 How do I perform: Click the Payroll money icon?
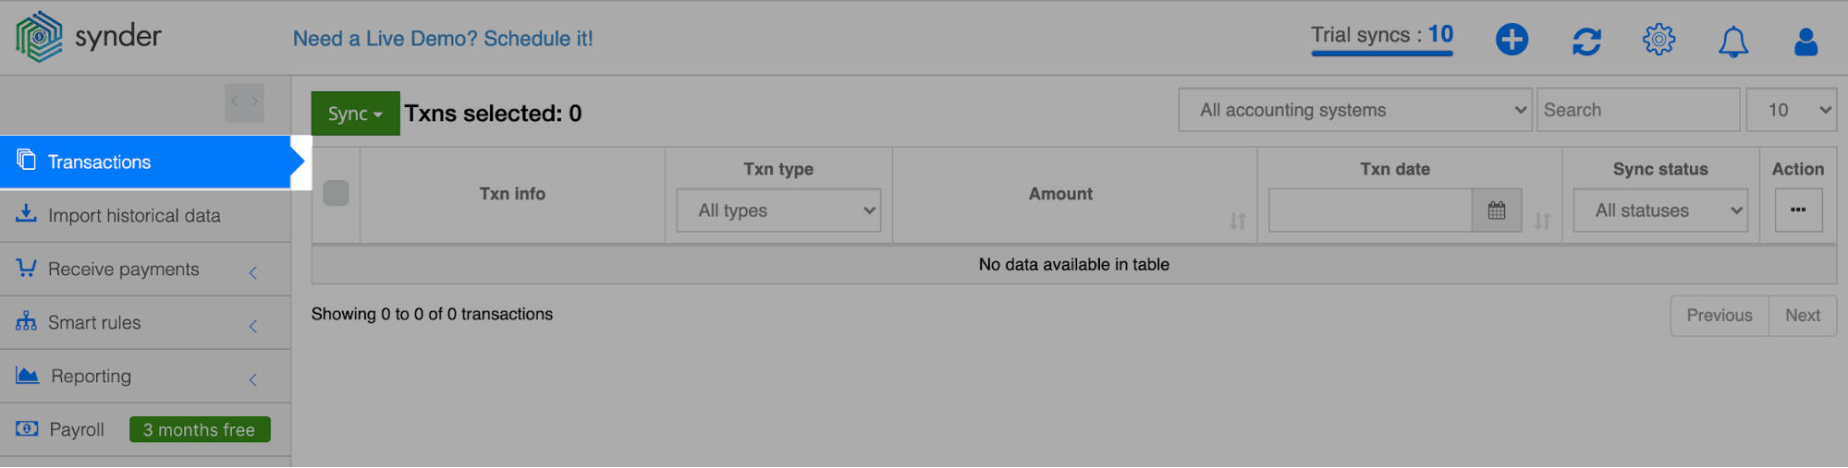[27, 428]
